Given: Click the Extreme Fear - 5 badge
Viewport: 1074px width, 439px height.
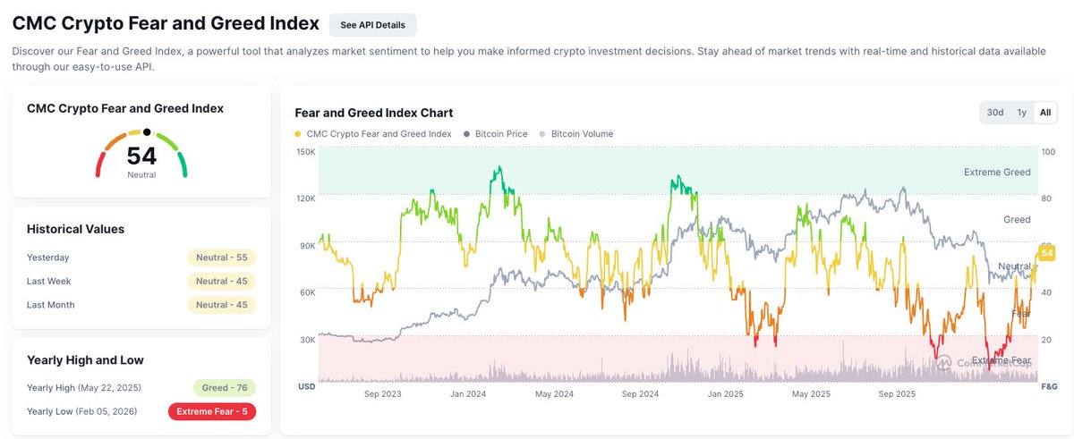Looking at the screenshot, I should 212,411.
